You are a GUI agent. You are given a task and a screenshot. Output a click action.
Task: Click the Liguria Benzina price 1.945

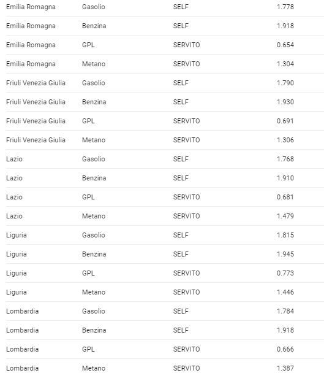pyautogui.click(x=285, y=254)
